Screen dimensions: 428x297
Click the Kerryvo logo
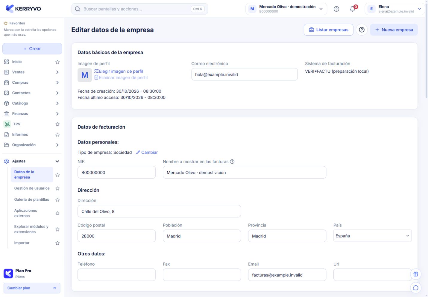coord(23,9)
